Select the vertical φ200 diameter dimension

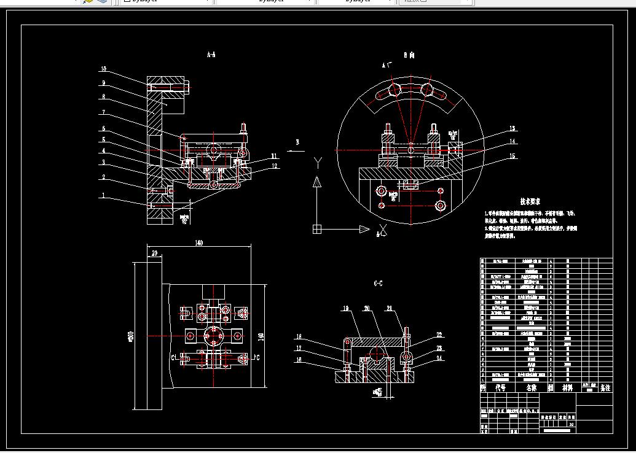point(130,336)
